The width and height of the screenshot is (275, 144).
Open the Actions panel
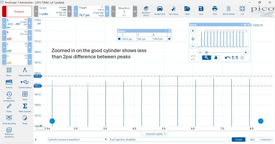point(9,84)
